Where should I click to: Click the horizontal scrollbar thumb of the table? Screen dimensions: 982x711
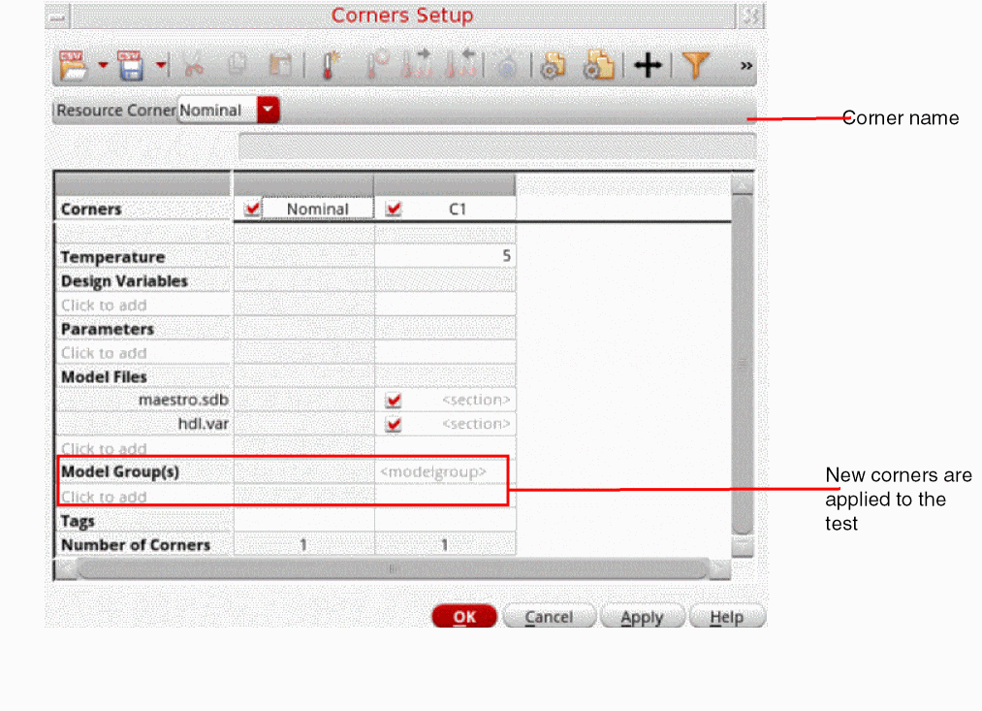tap(393, 568)
